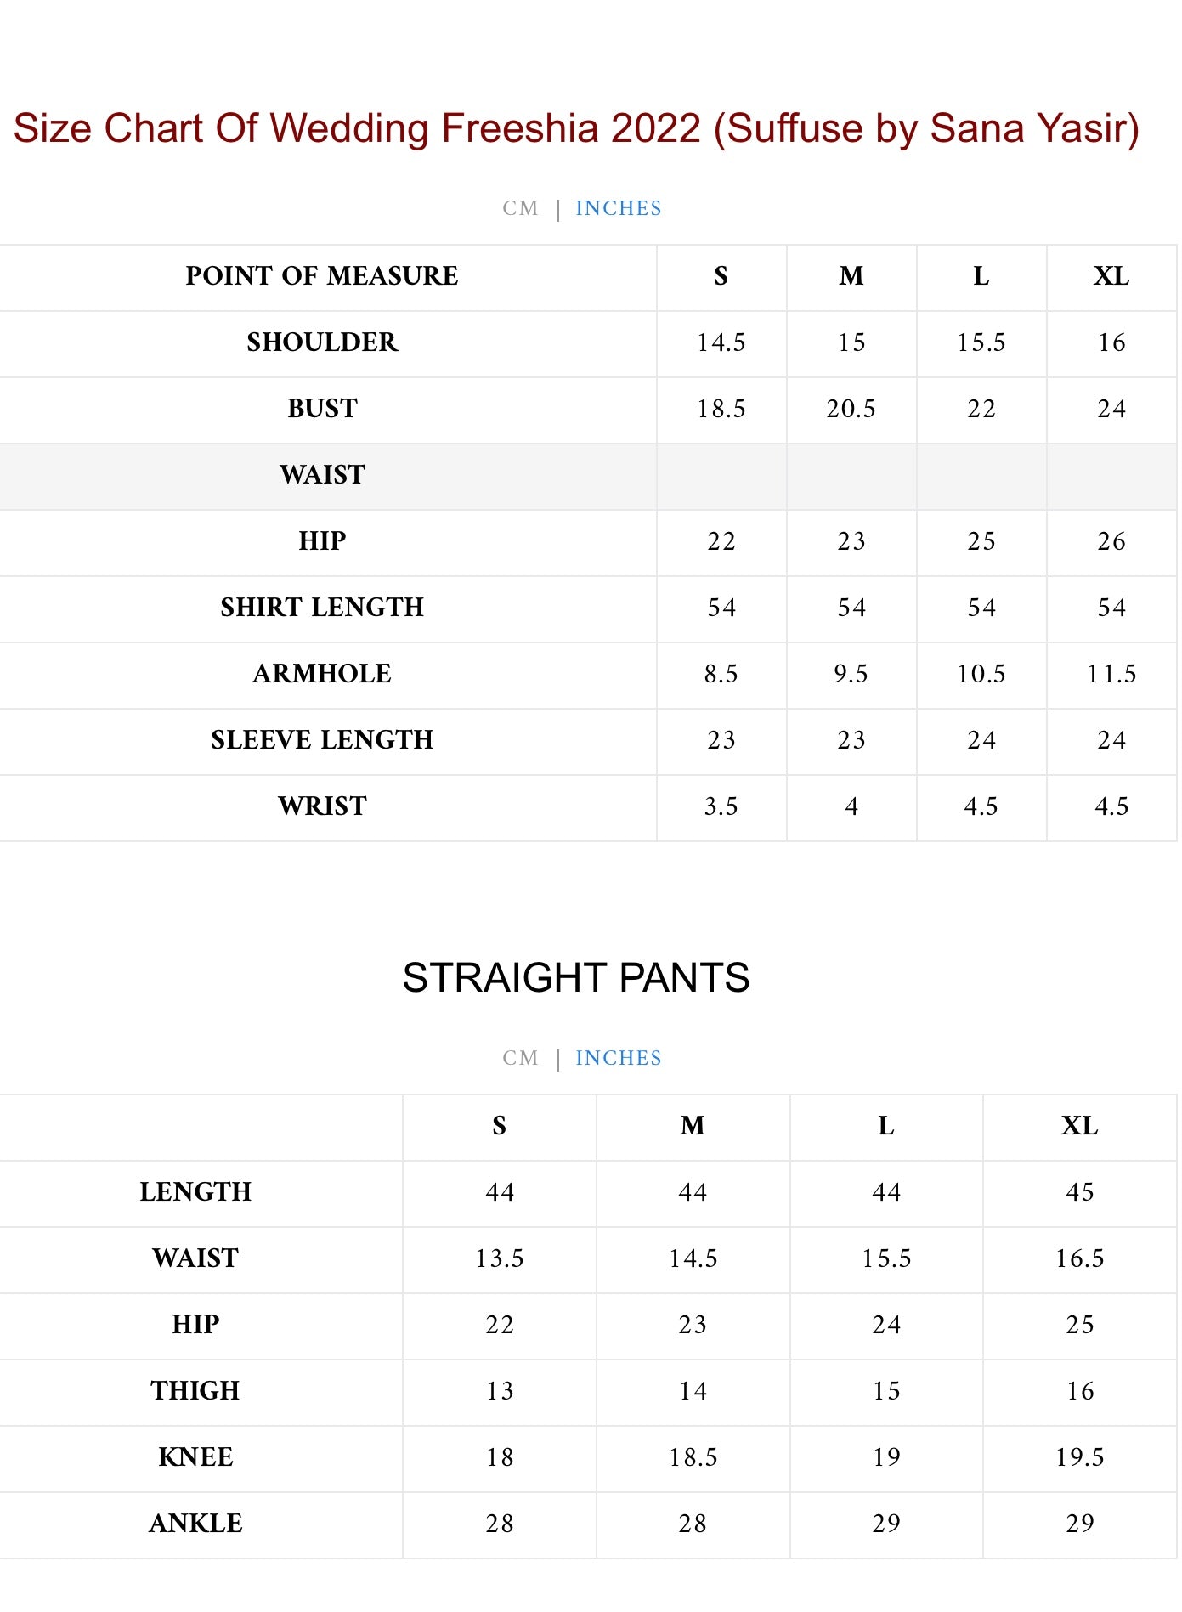Click the POINT OF MEASURE column header
The height and width of the screenshot is (1612, 1182).
coord(322,276)
